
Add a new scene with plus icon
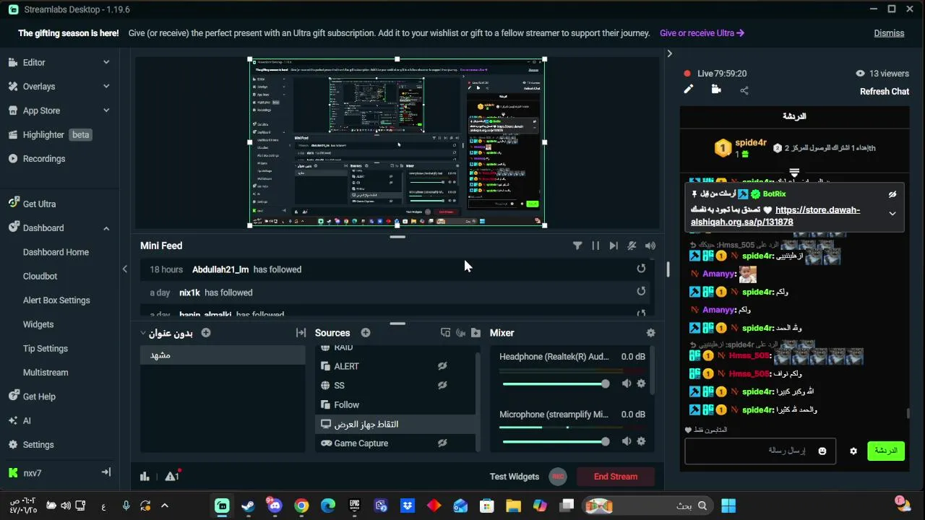pyautogui.click(x=206, y=333)
